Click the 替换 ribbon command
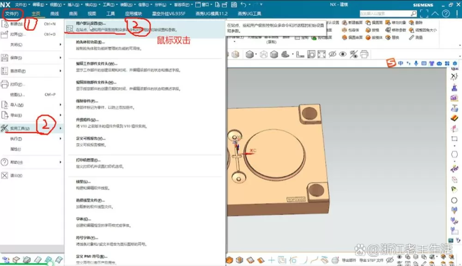 [x=392, y=37]
